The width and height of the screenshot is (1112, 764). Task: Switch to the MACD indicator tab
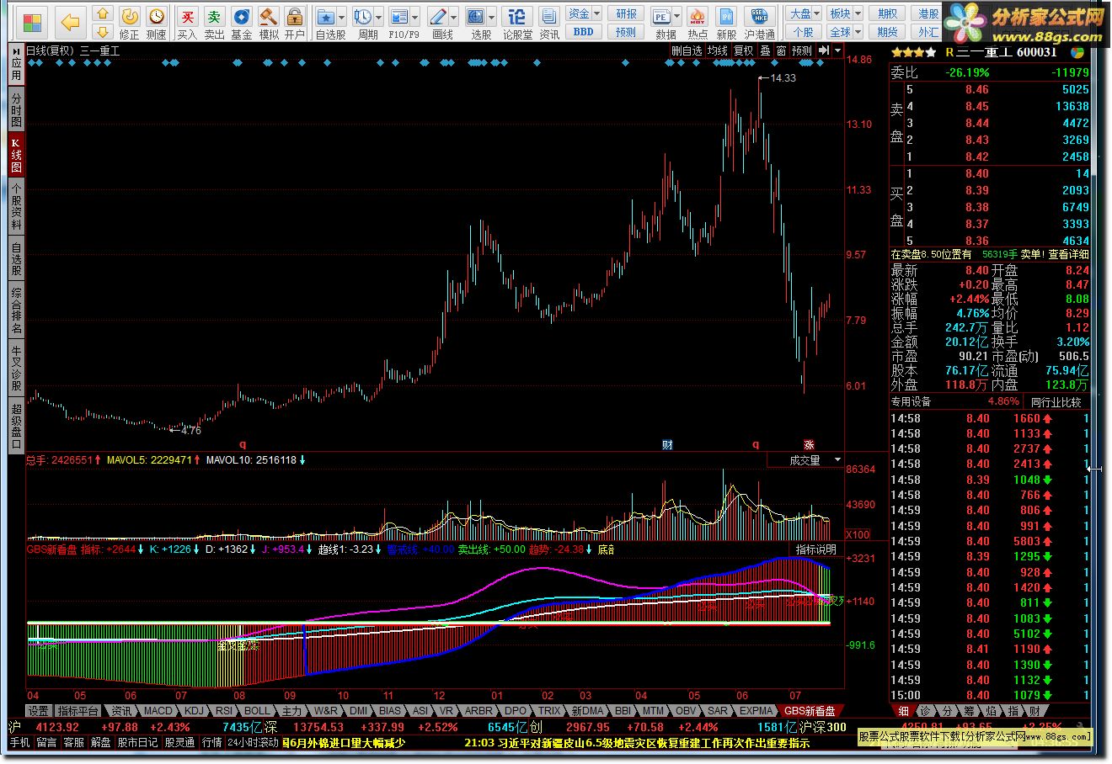tap(158, 711)
